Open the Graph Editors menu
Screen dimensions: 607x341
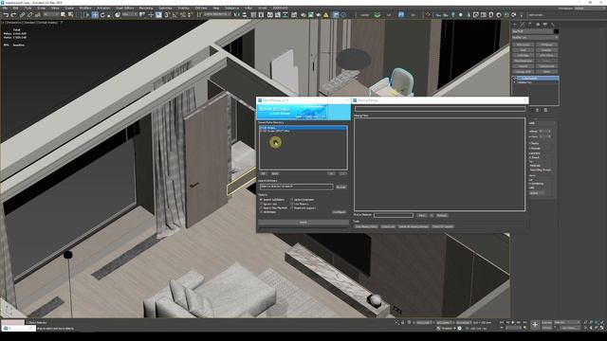[x=124, y=9]
